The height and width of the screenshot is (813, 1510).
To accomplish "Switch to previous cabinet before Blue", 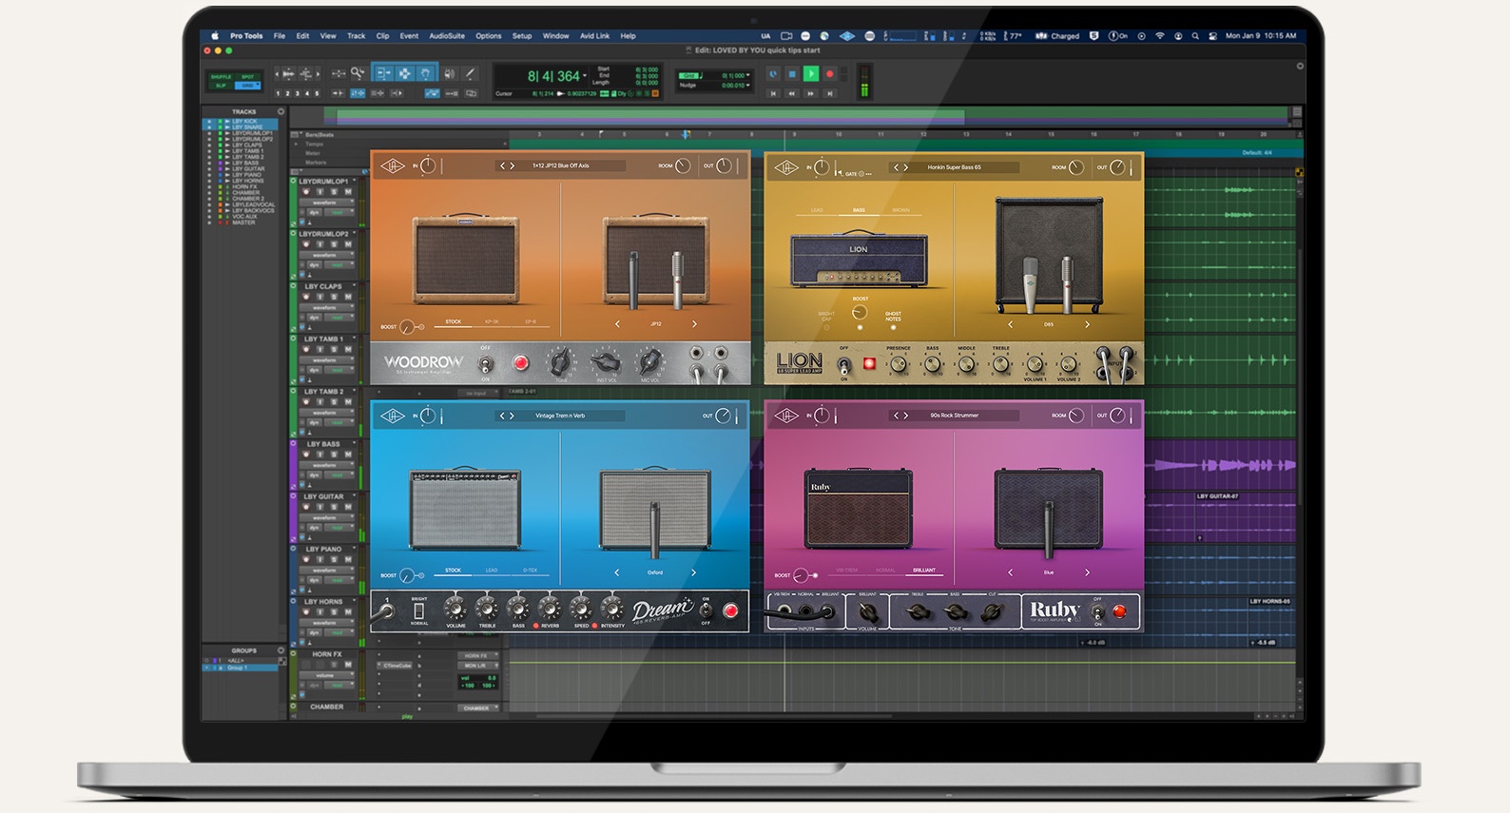I will tap(1010, 572).
